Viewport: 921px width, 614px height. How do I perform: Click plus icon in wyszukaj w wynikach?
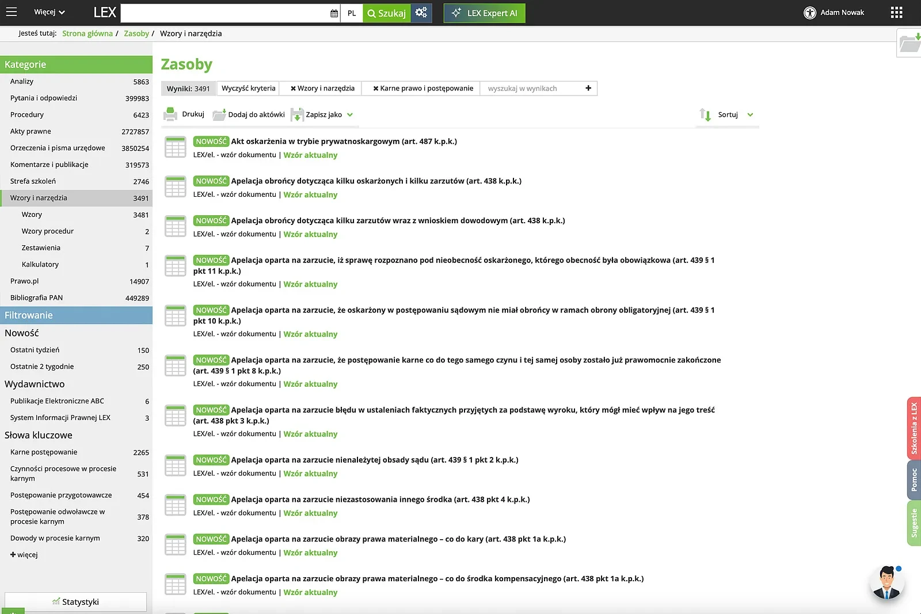tap(588, 88)
